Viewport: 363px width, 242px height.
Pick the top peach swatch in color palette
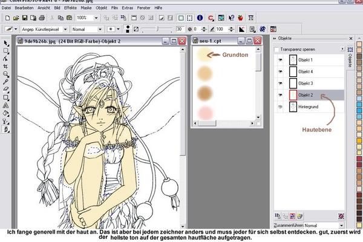coord(359,44)
